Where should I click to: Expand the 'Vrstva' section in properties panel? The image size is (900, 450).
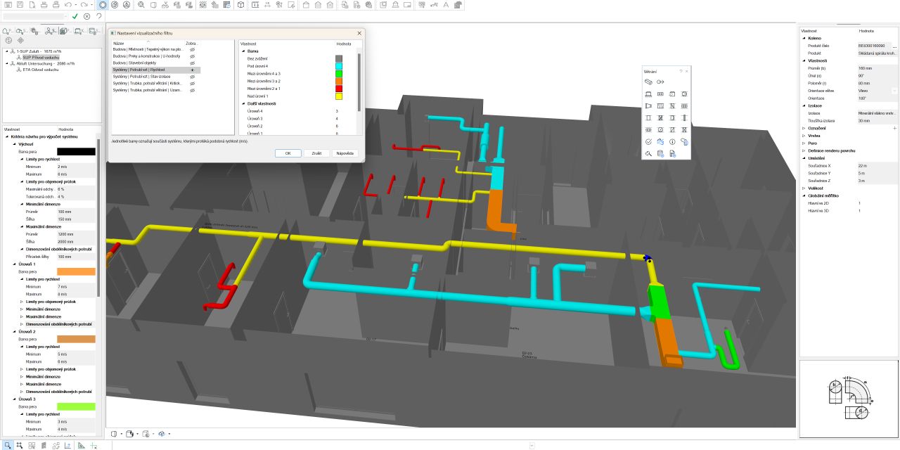point(803,135)
